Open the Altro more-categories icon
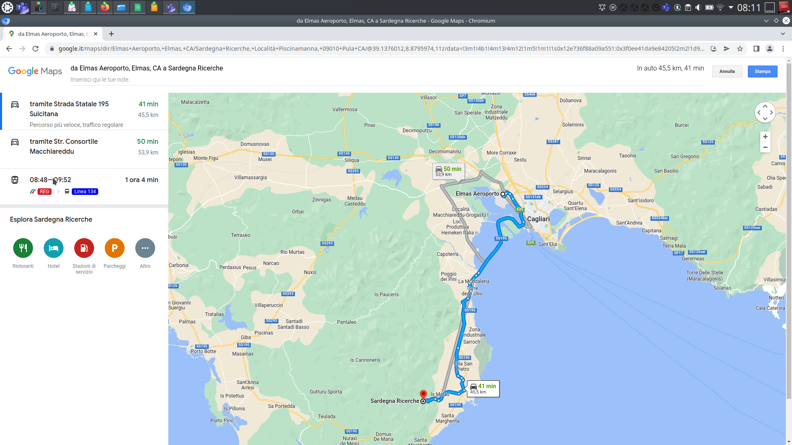Viewport: 792px width, 445px height. pos(145,248)
